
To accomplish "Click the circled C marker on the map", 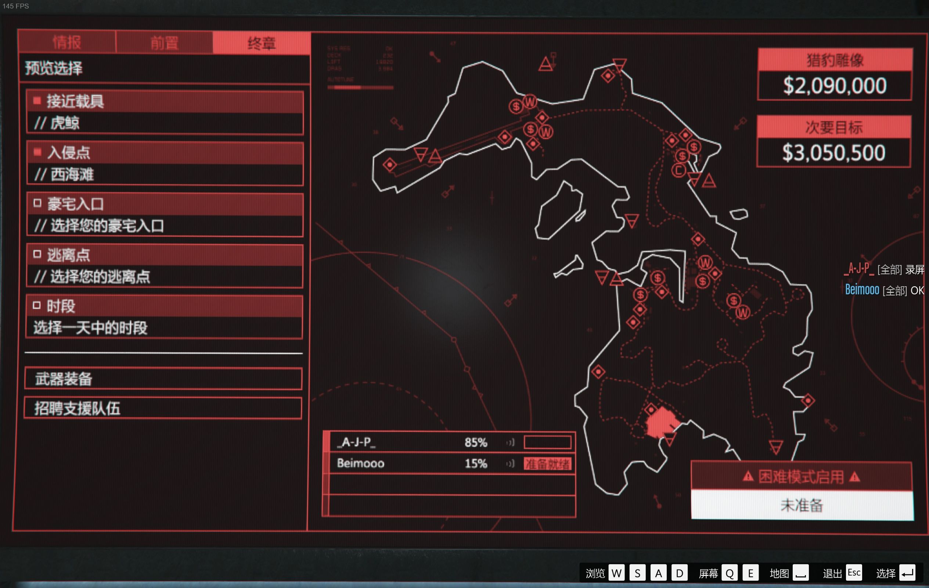I will tap(678, 170).
